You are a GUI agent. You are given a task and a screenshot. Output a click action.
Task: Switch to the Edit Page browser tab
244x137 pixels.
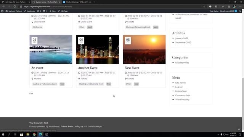click(16, 2)
